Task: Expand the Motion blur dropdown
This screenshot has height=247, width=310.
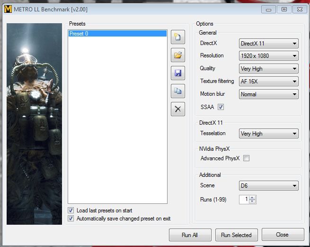Action: (x=268, y=94)
